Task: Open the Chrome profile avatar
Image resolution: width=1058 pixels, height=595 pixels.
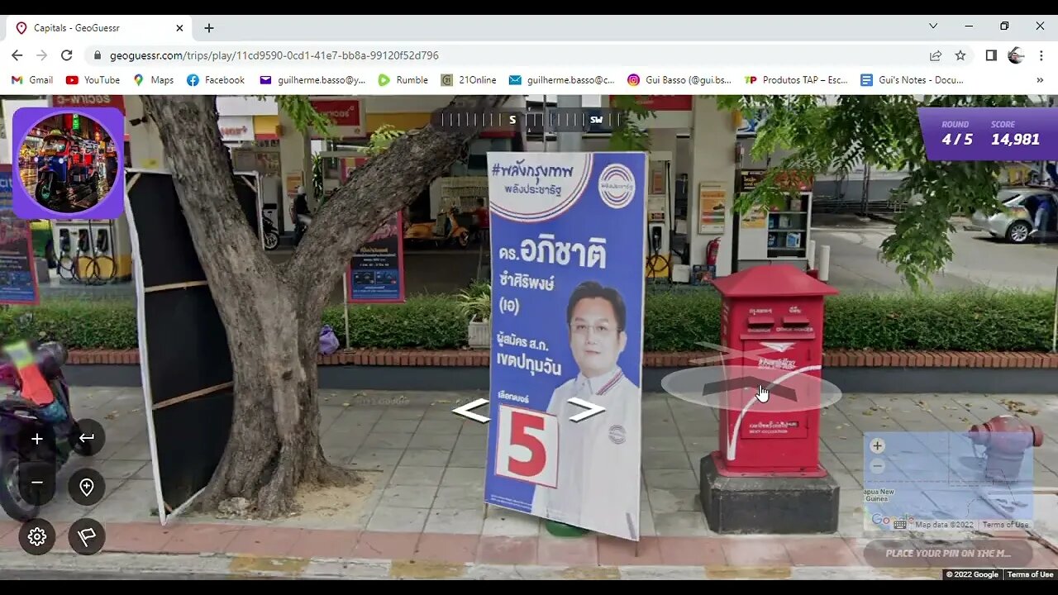Action: [1016, 55]
